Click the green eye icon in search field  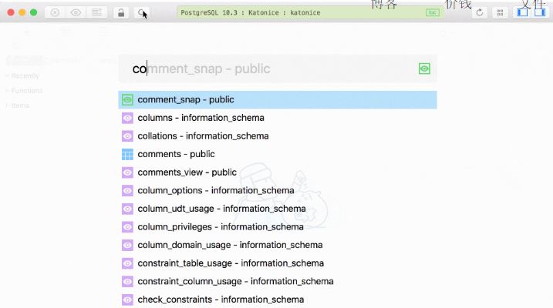[x=424, y=69]
